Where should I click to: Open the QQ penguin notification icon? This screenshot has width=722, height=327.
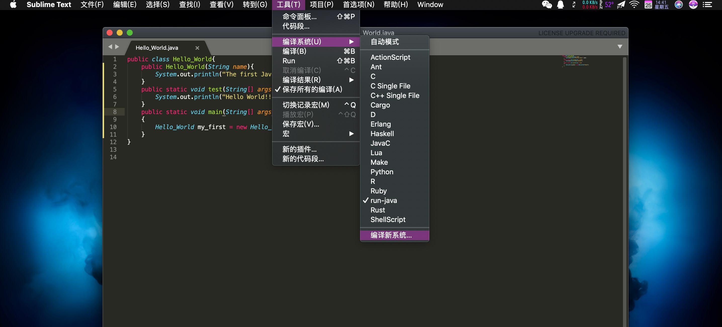click(x=560, y=5)
